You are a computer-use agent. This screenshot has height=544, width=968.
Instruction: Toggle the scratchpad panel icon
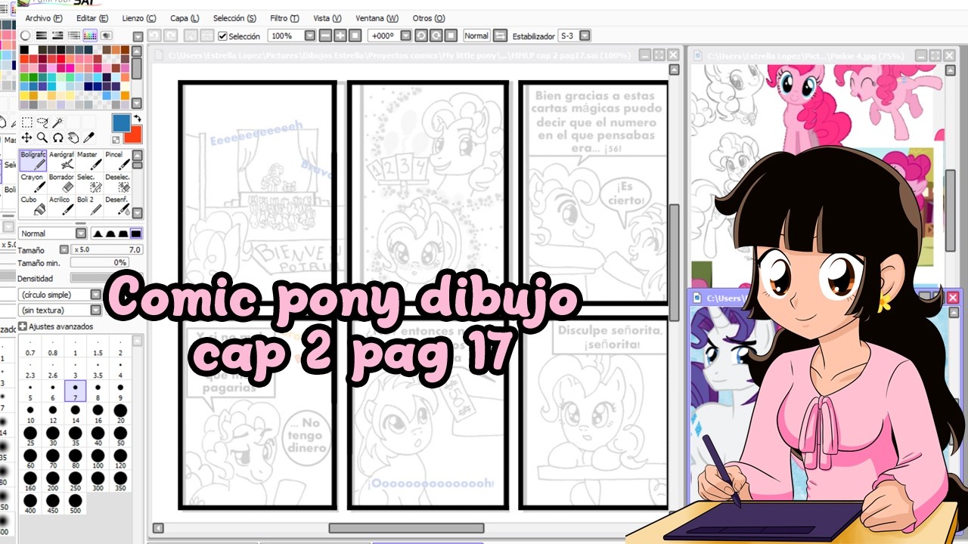[106, 36]
